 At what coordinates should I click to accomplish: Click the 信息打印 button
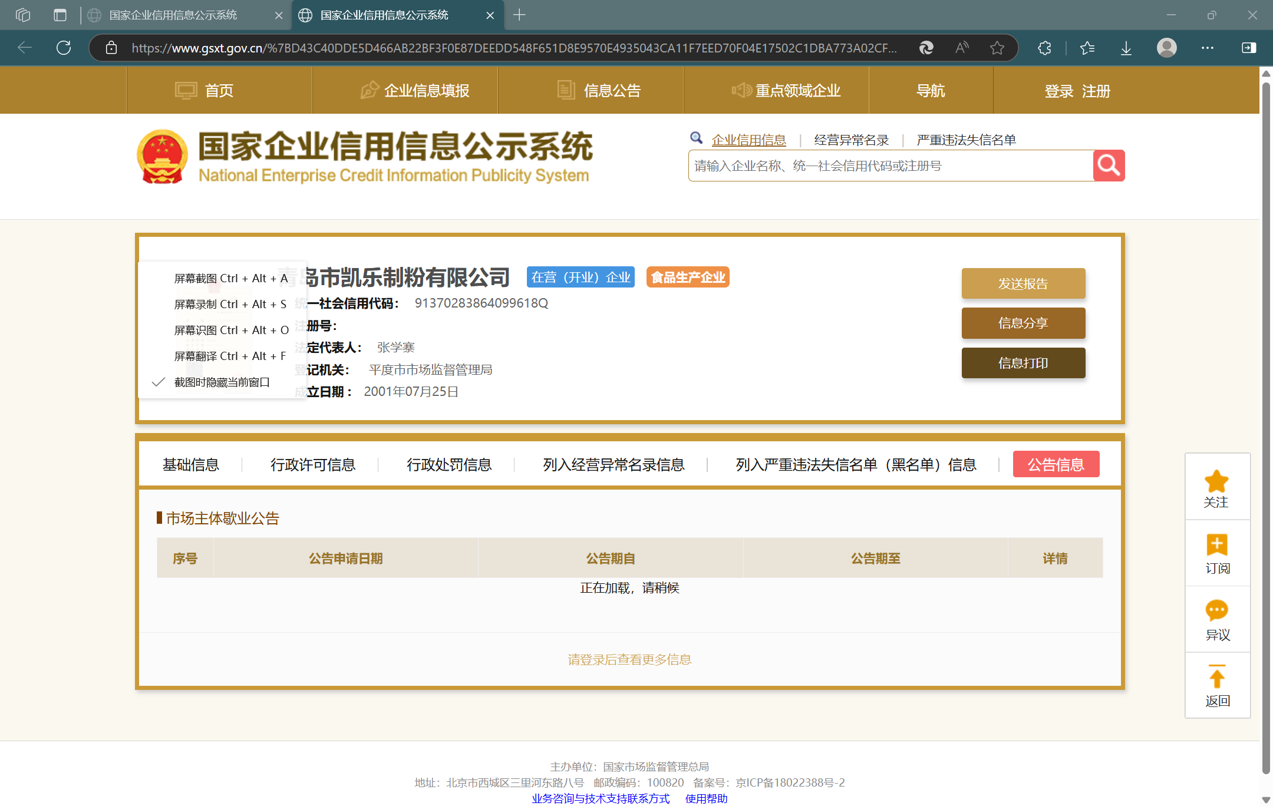pos(1023,363)
